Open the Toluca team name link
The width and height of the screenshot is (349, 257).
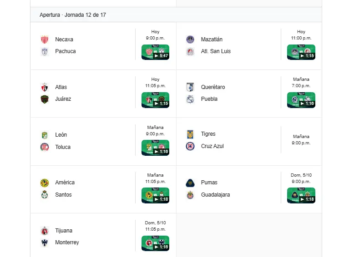pos(63,147)
